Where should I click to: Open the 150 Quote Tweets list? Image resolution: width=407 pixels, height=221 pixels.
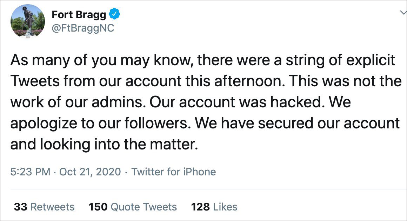coord(133,207)
